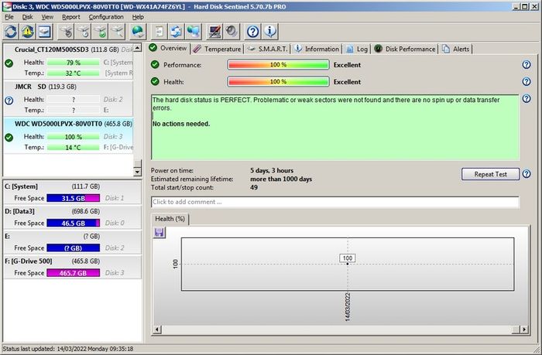Click the globe with disk toolbar icon
Image resolution: width=542 pixels, height=355 pixels.
138,32
